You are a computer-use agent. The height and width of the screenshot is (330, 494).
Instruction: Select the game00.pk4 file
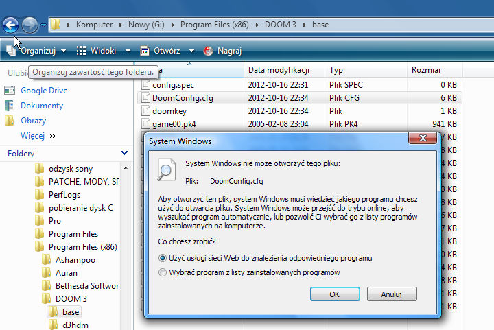174,124
